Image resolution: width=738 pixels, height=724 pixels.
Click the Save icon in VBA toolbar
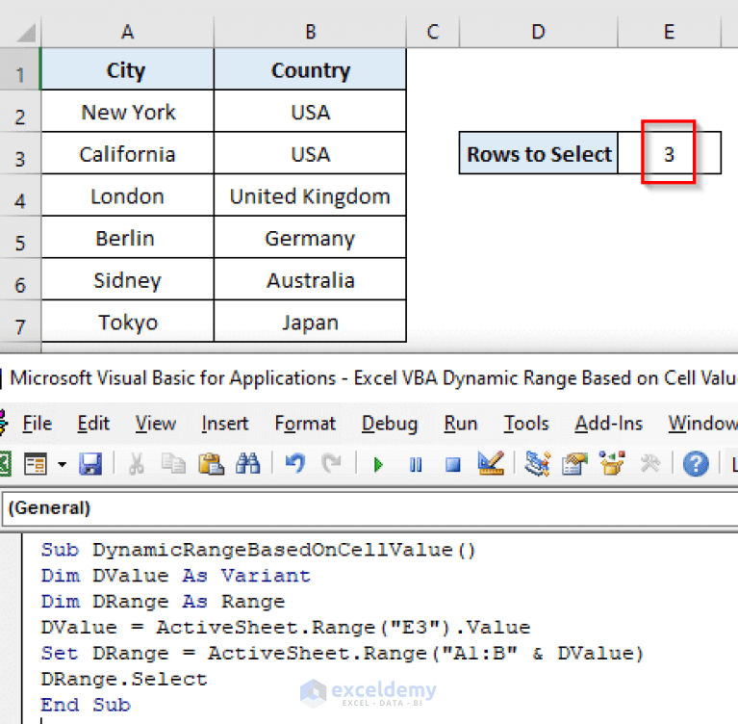[x=90, y=464]
